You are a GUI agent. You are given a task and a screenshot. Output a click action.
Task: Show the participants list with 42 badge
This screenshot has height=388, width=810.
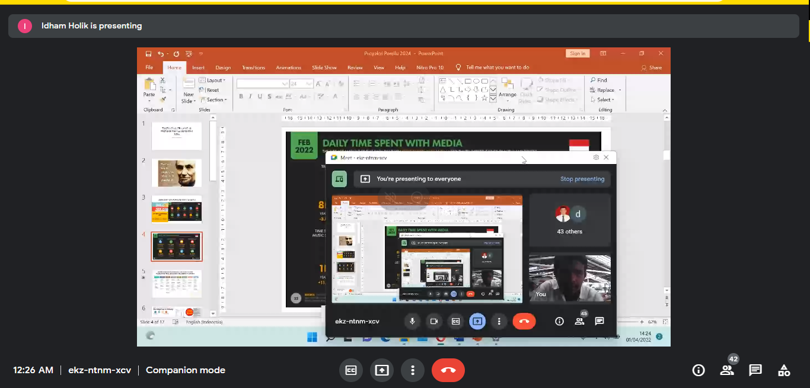click(x=726, y=370)
